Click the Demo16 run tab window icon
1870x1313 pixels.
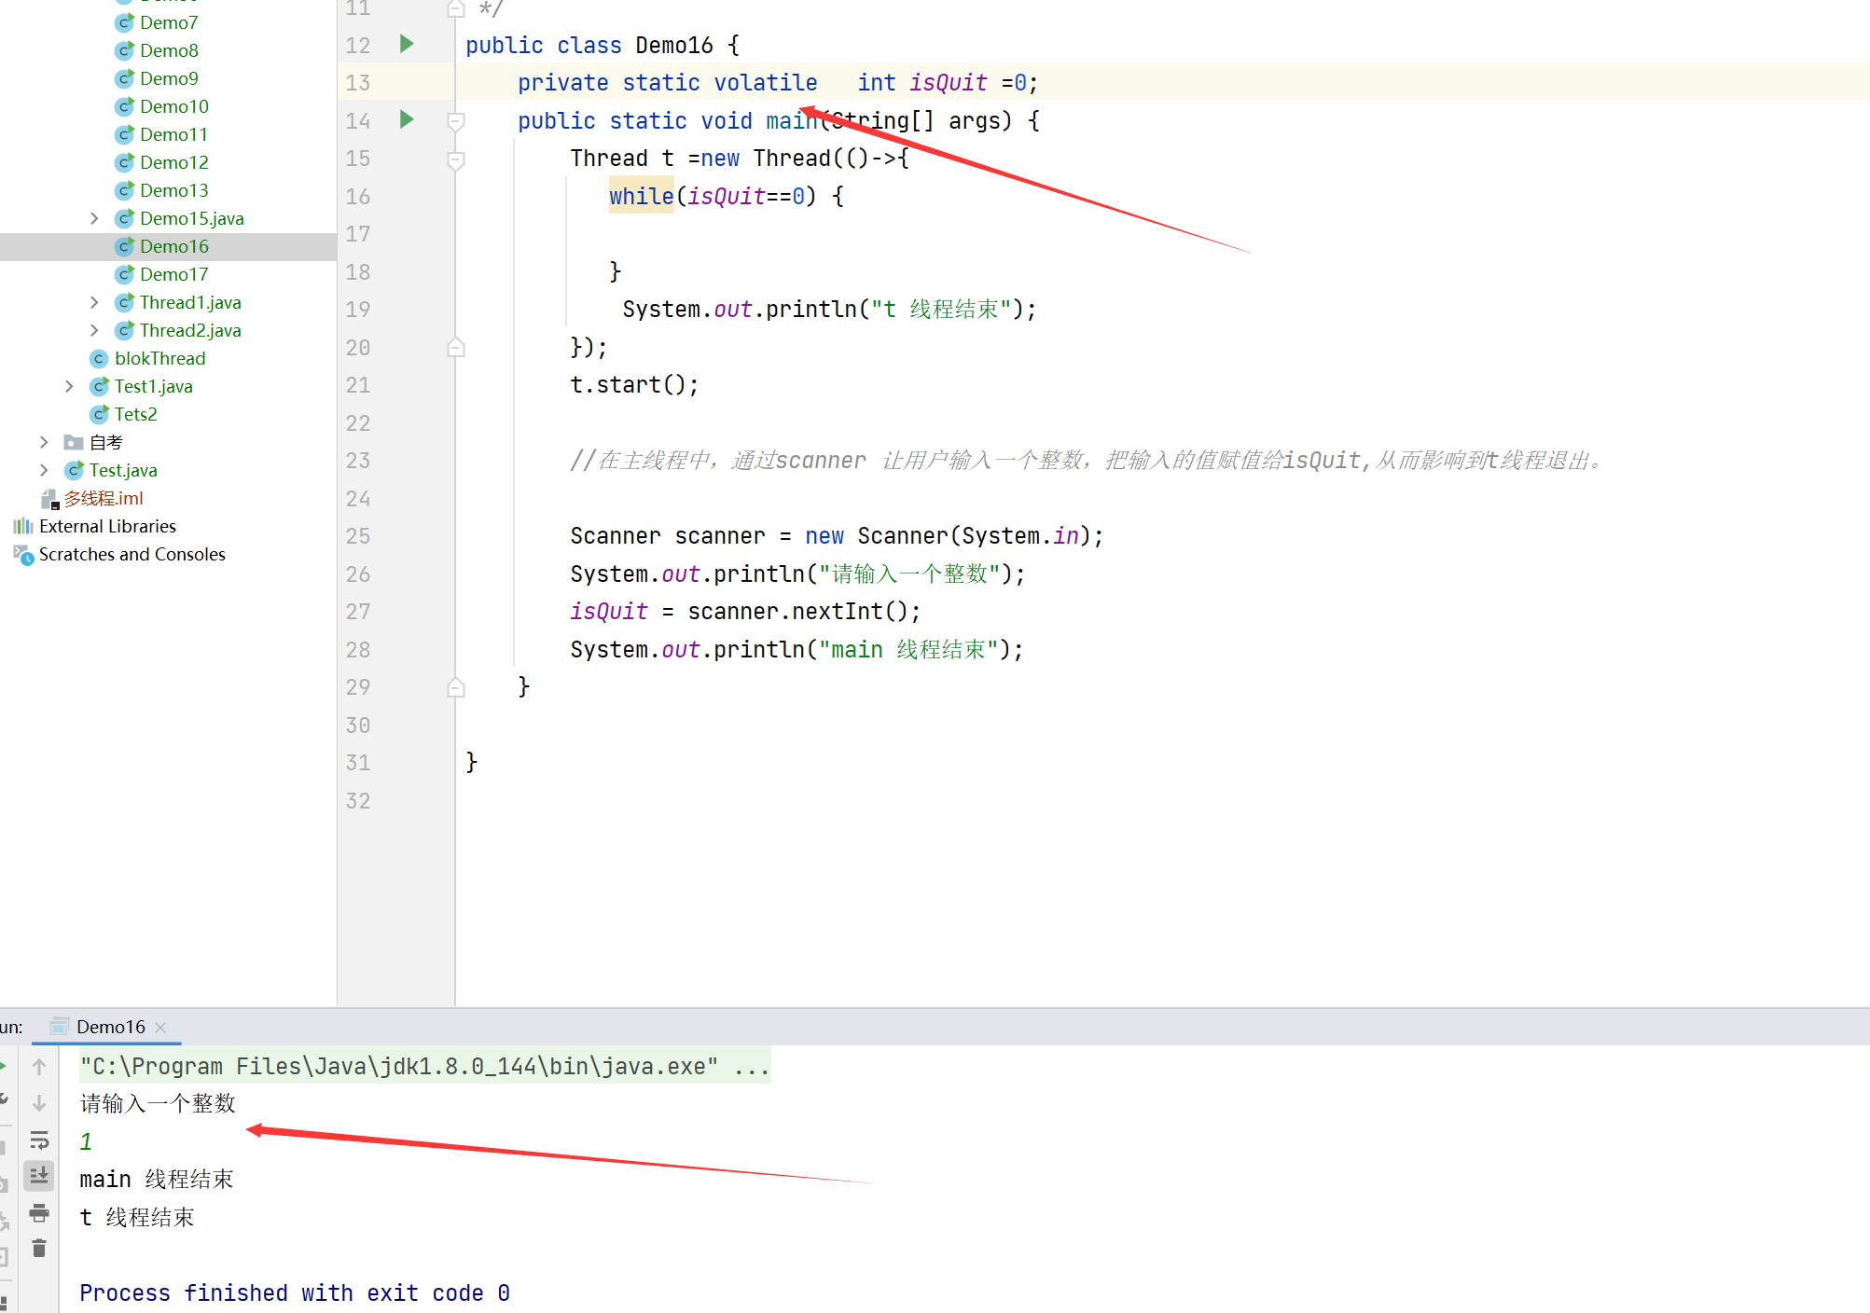(x=59, y=1027)
